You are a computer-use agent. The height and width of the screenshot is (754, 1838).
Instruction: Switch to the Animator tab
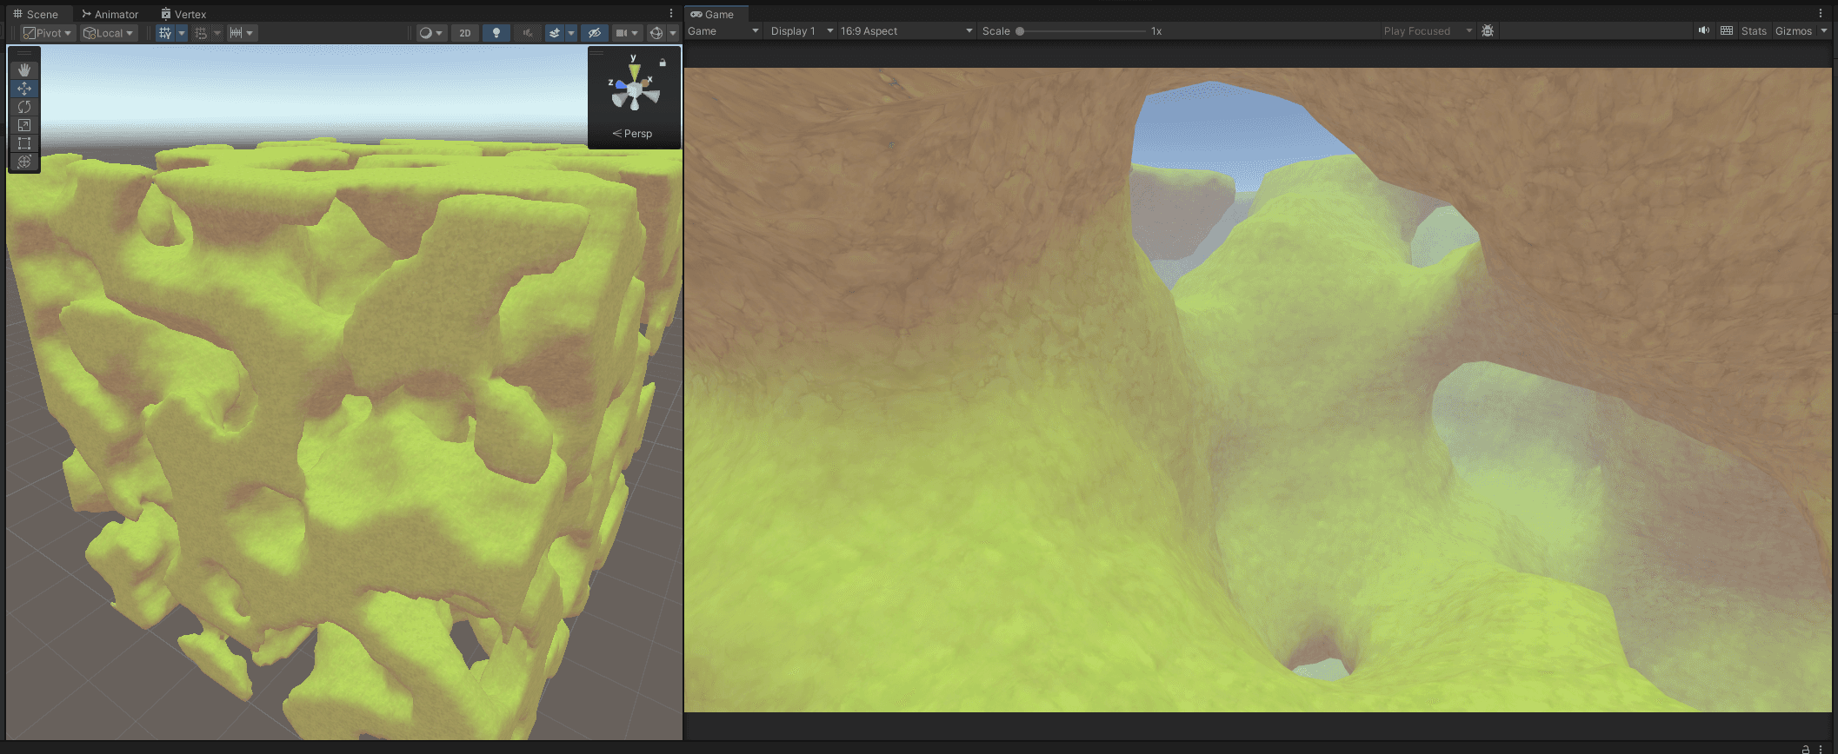click(110, 14)
